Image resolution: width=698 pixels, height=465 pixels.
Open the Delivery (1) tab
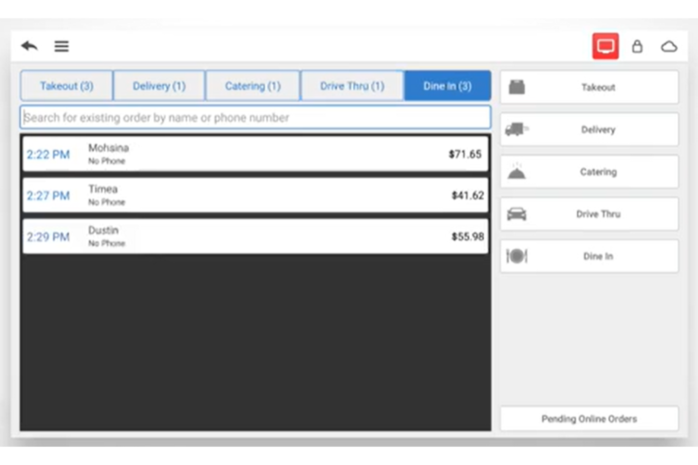(x=159, y=86)
